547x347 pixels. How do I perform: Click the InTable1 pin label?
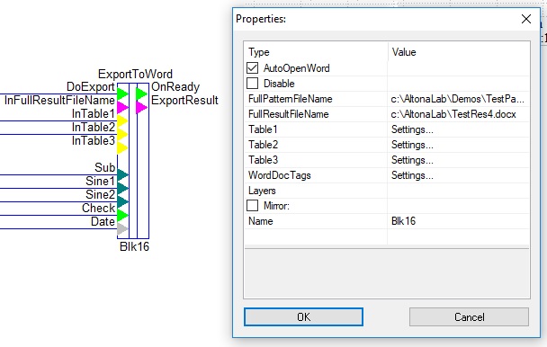pyautogui.click(x=94, y=113)
